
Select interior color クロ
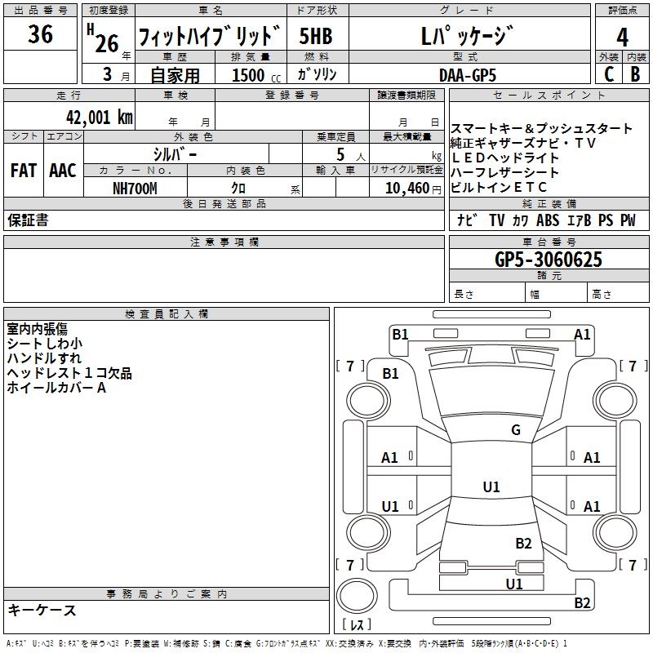(x=238, y=189)
